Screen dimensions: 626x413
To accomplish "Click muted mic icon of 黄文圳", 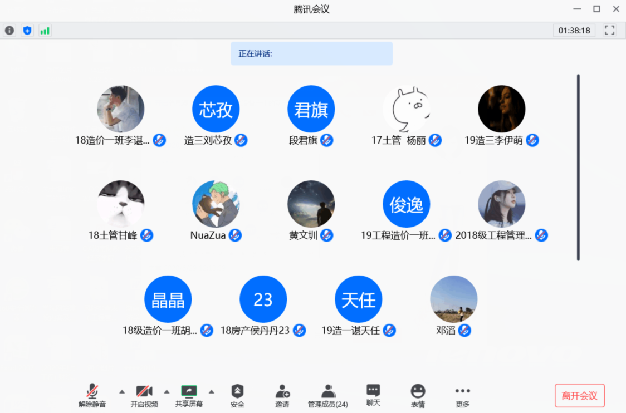I will coord(326,235).
